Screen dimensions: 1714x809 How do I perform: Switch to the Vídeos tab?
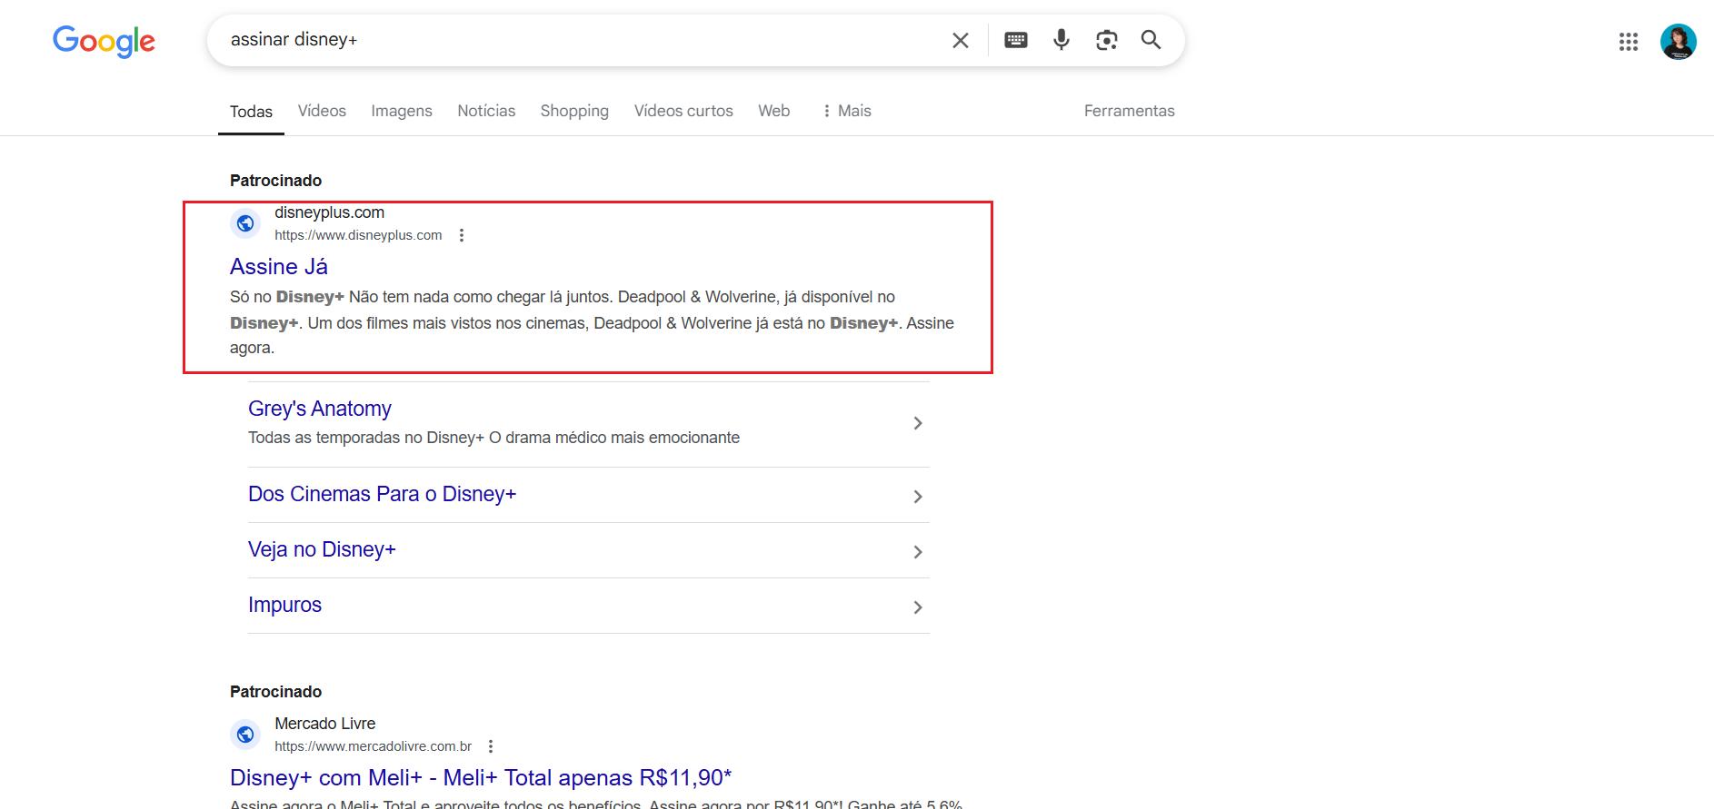point(322,111)
